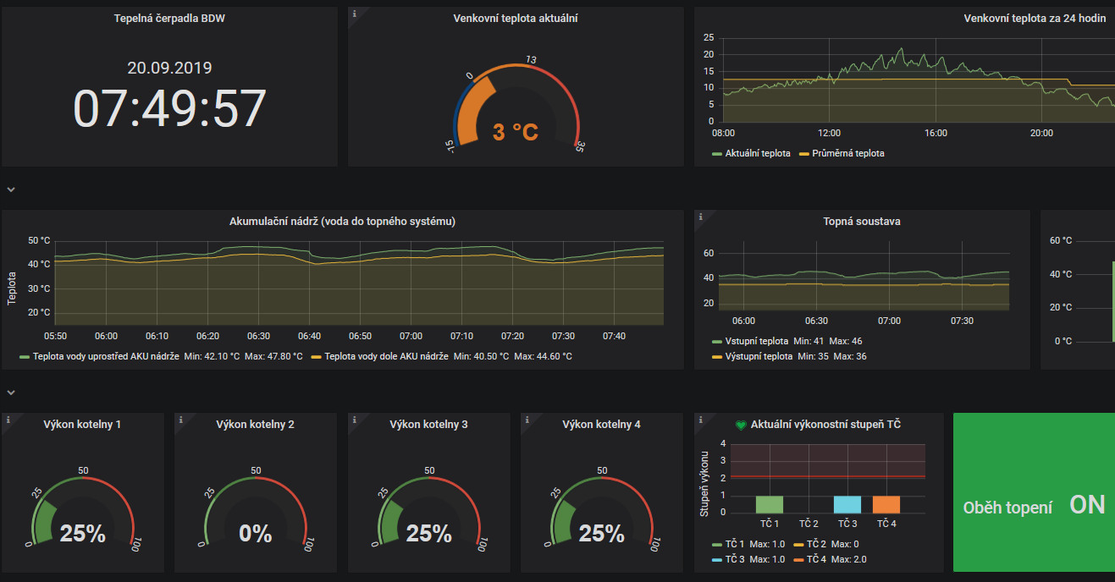Click info corner icon of výkonostní stupeň TČ panel
This screenshot has width=1115, height=582.
point(700,419)
